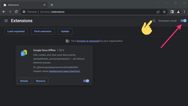Reload the page with refresh icon
The height and width of the screenshot is (106, 188).
tap(16, 12)
